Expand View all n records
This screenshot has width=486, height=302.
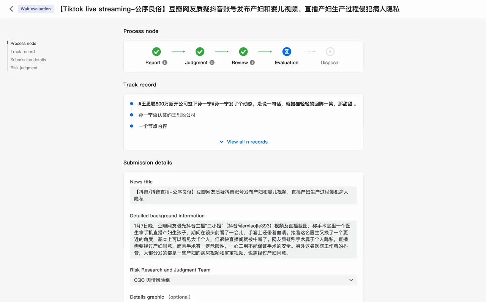point(243,142)
